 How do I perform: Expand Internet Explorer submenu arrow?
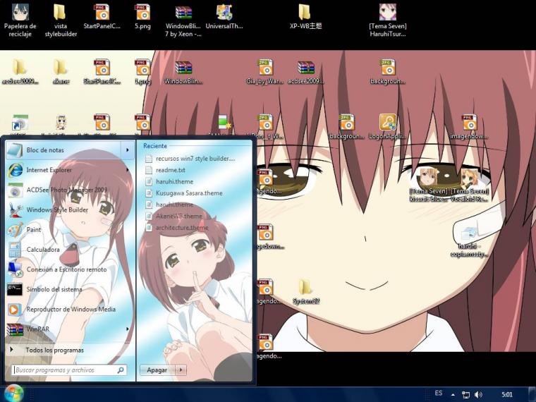[x=128, y=170]
